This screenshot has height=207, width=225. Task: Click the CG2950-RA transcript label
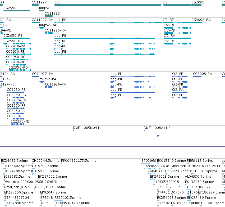[16, 46]
